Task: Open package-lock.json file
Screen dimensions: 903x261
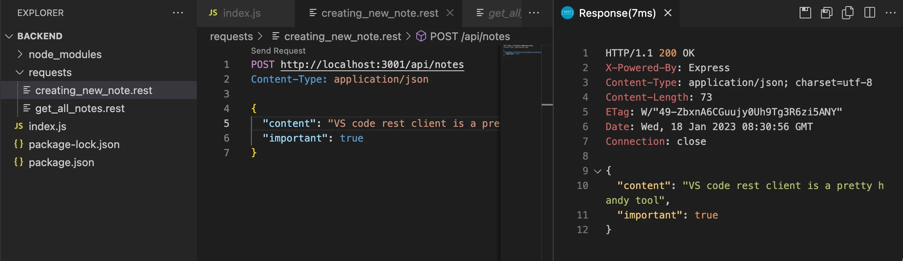Action: coord(74,144)
